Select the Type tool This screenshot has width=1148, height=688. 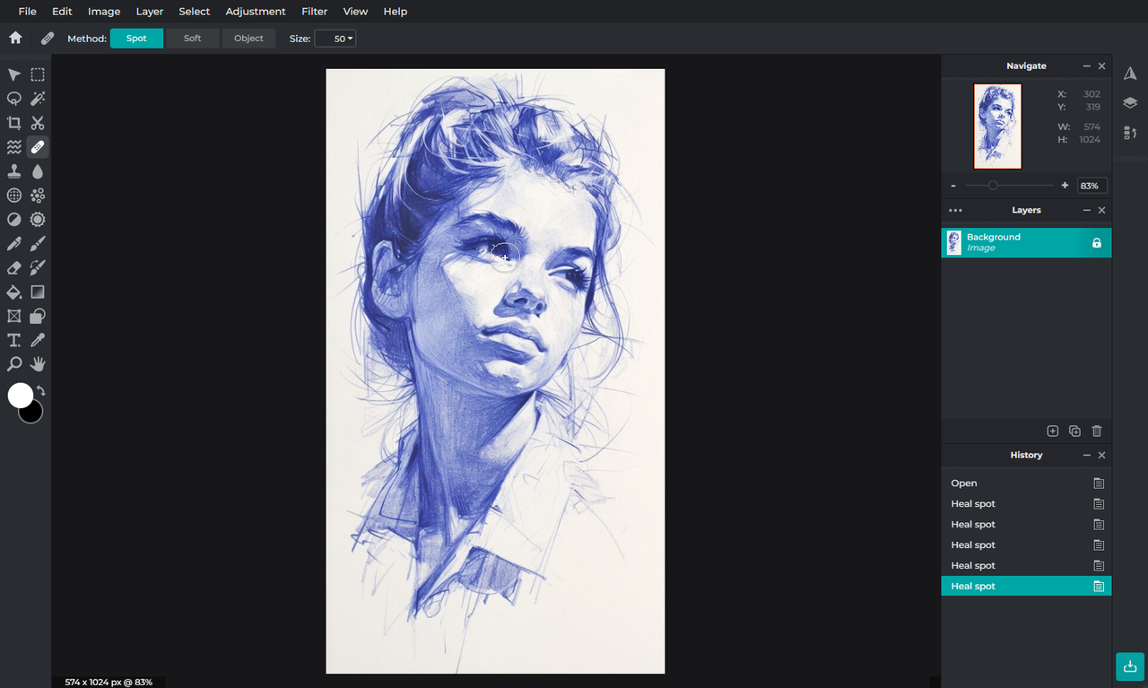point(13,339)
